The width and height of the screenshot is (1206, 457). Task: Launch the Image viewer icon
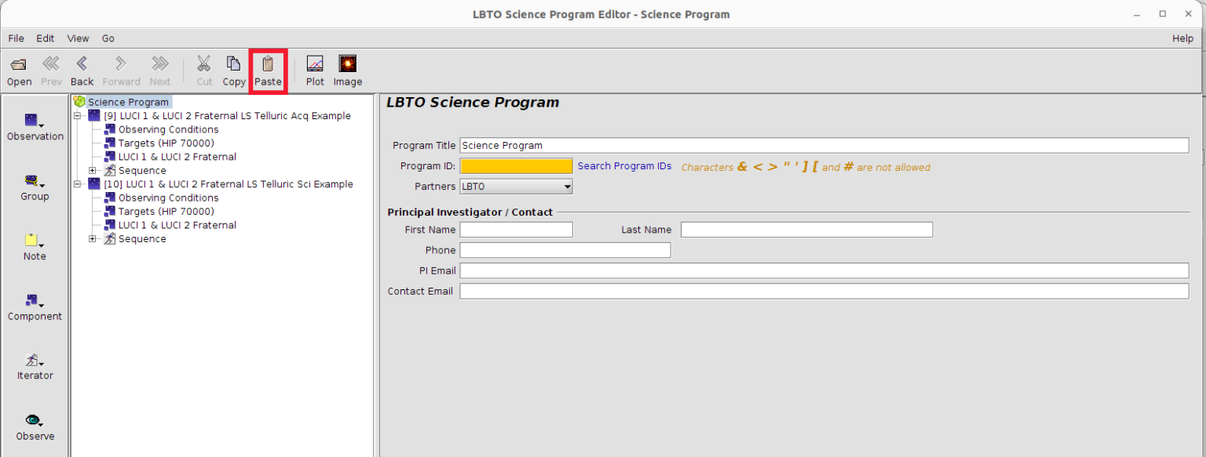(x=347, y=64)
